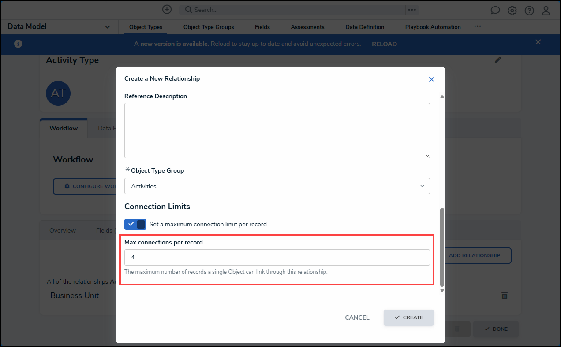Open the Assessments tab
The width and height of the screenshot is (561, 347).
pos(307,27)
